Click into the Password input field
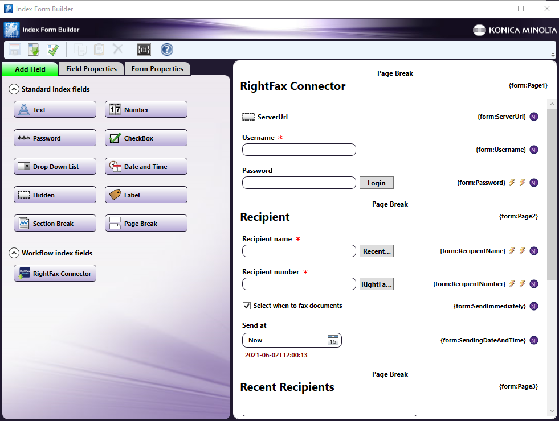 pos(299,183)
